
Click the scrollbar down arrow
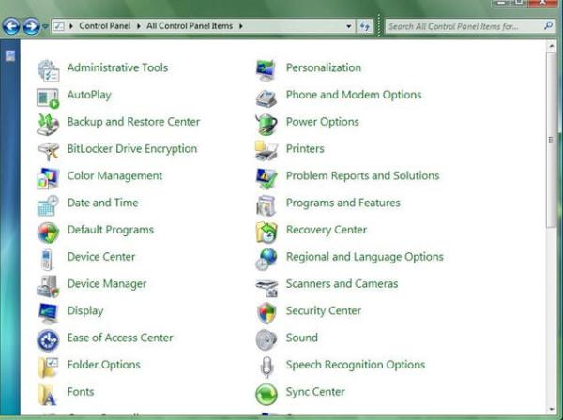(x=551, y=409)
